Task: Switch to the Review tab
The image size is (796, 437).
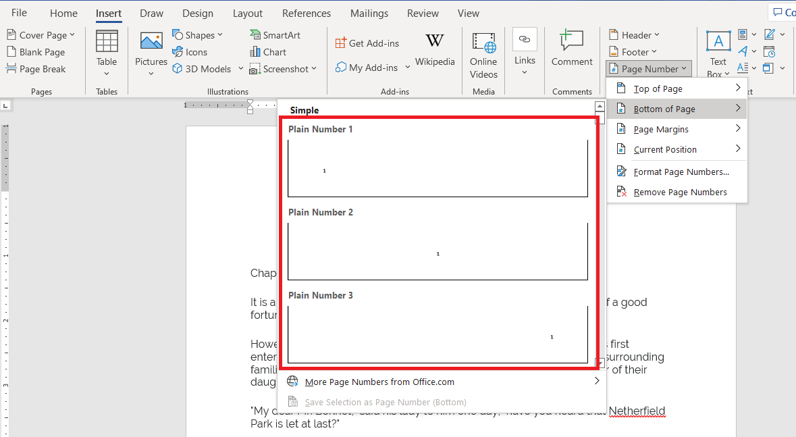Action: 423,14
